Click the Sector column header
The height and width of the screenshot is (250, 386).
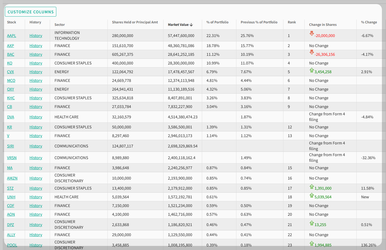[60, 25]
